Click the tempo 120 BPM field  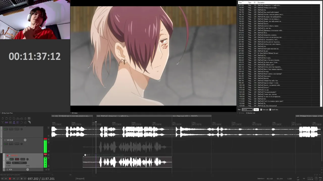[298, 180]
